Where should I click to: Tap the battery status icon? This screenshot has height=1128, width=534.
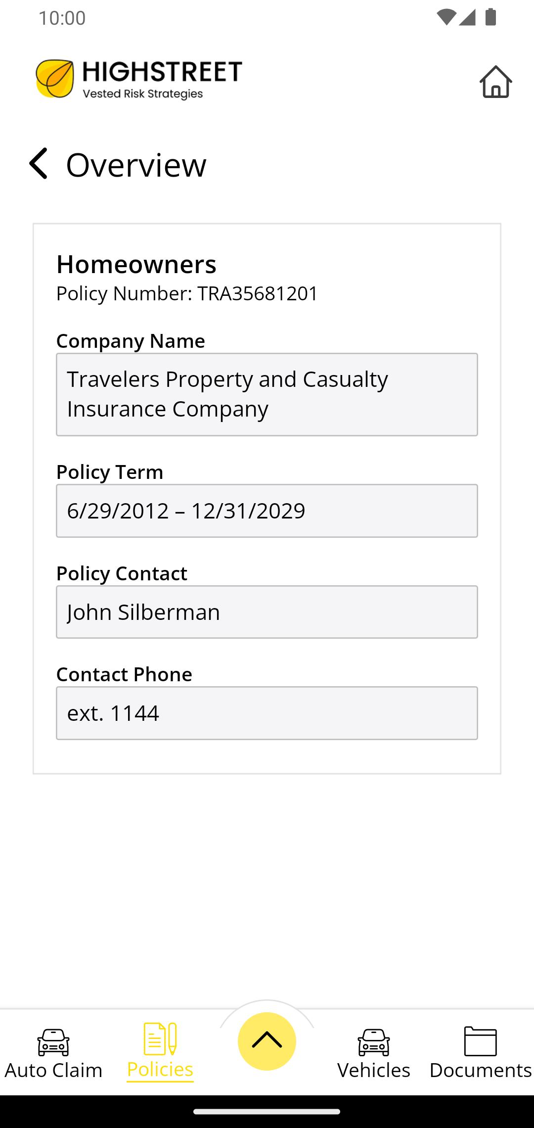coord(490,17)
